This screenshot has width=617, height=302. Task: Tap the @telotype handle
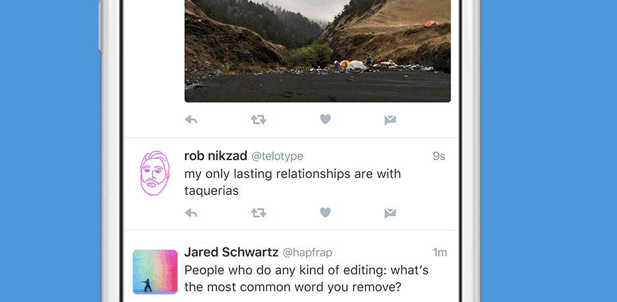tap(277, 157)
